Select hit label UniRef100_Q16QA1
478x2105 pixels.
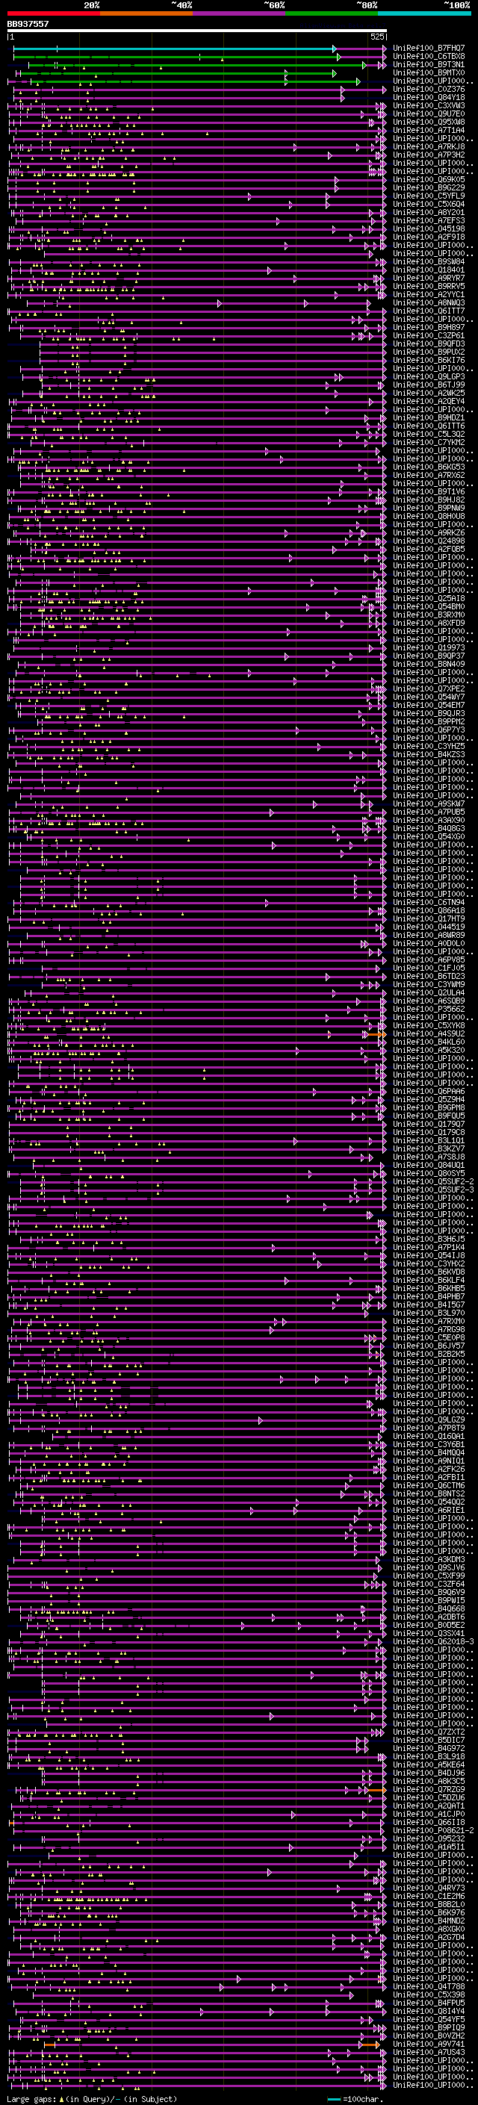pyautogui.click(x=429, y=1436)
